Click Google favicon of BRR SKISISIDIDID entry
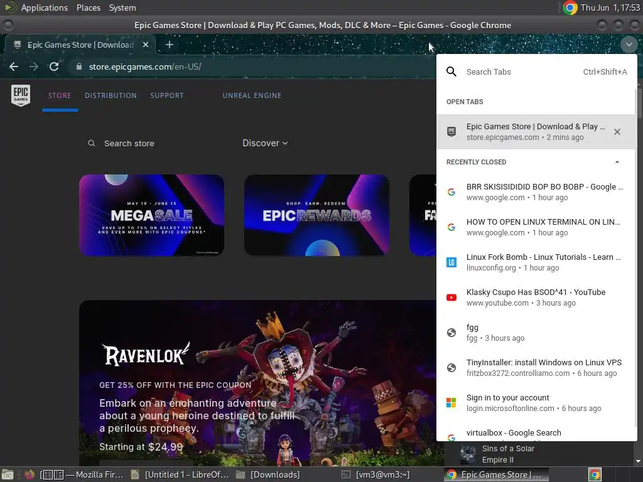The width and height of the screenshot is (643, 482). [x=451, y=192]
